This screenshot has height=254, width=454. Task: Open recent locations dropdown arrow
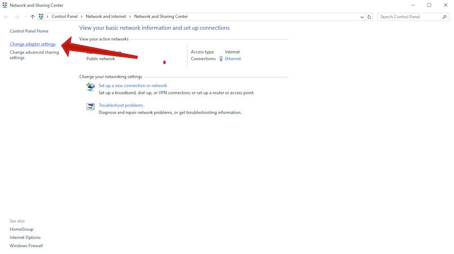pos(25,17)
